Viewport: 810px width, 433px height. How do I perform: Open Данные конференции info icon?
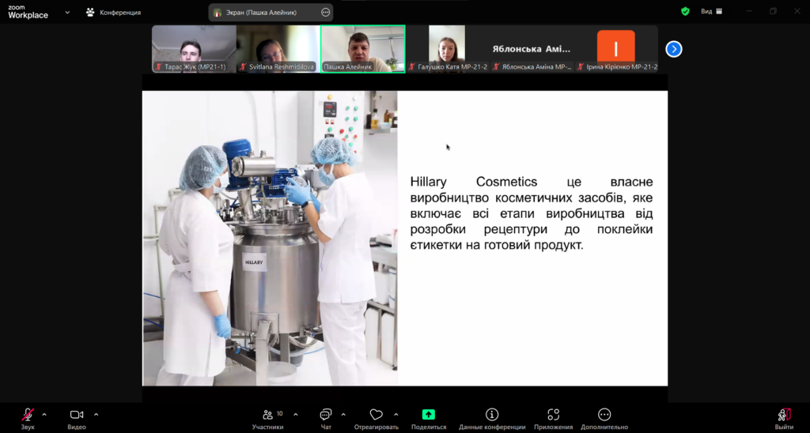(x=491, y=416)
